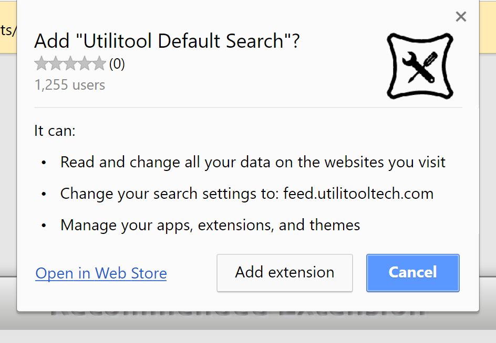Click the fourth rating star
Image resolution: width=496 pixels, height=343 pixels.
click(85, 64)
